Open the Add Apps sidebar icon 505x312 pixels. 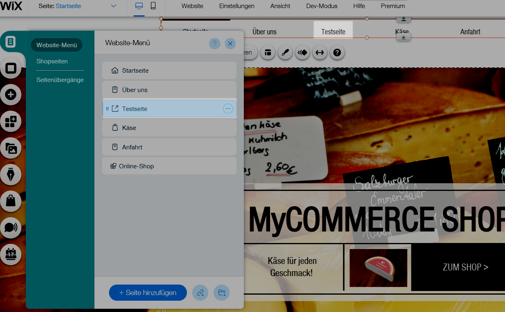11,121
